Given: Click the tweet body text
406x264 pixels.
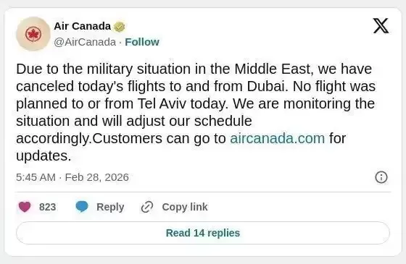Looking at the screenshot, I should (196, 112).
